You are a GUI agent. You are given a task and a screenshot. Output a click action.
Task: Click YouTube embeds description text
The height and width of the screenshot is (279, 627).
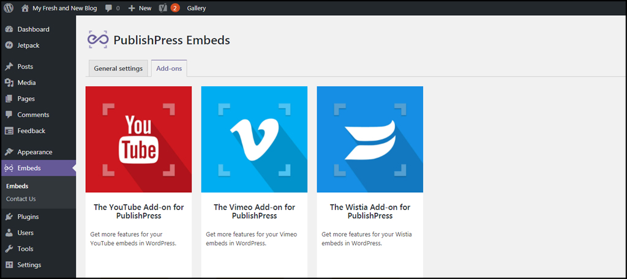[x=133, y=239]
